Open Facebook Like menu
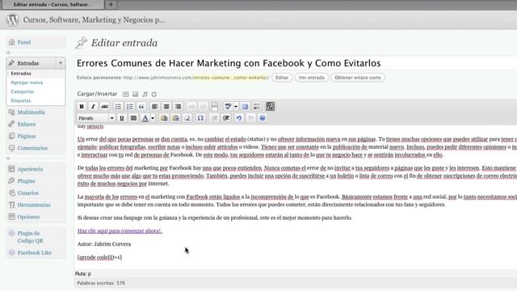This screenshot has width=517, height=291. point(35,253)
